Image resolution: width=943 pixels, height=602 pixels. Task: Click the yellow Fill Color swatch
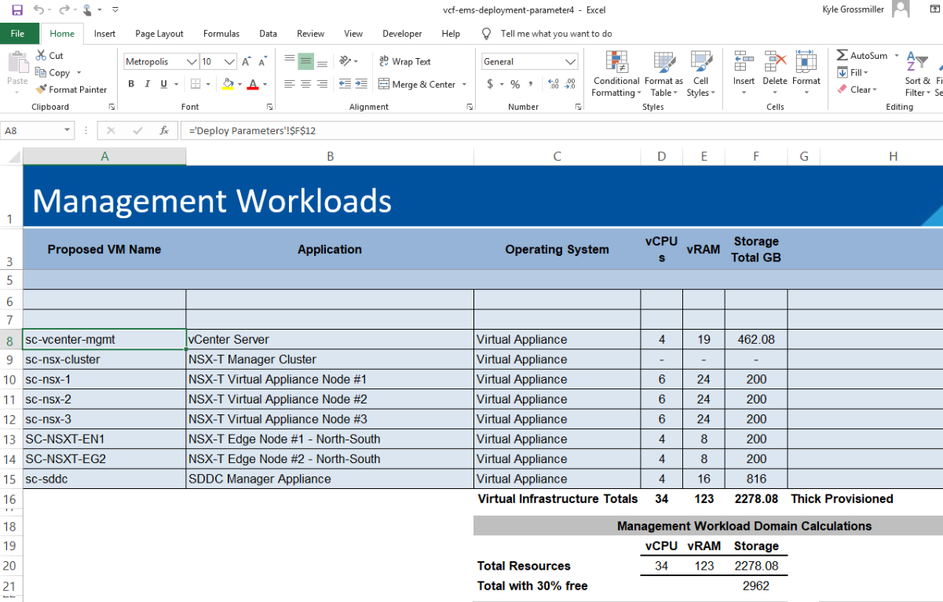coord(228,84)
